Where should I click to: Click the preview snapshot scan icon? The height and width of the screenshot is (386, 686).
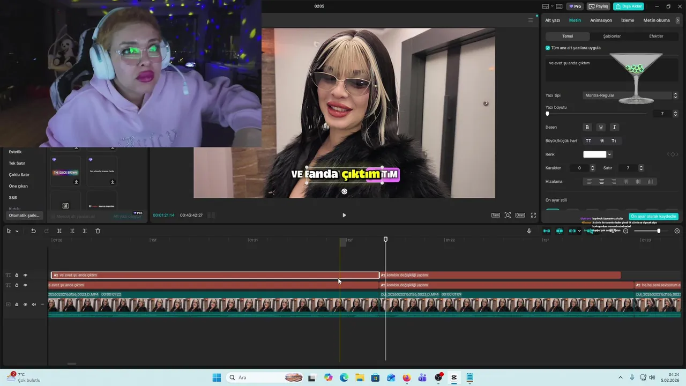point(508,215)
